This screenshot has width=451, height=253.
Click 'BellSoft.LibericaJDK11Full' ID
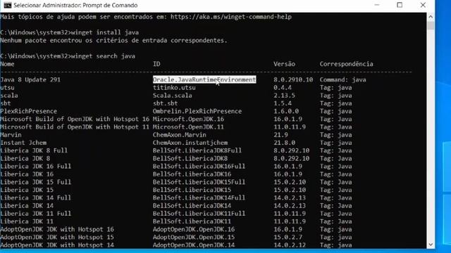[199, 214]
